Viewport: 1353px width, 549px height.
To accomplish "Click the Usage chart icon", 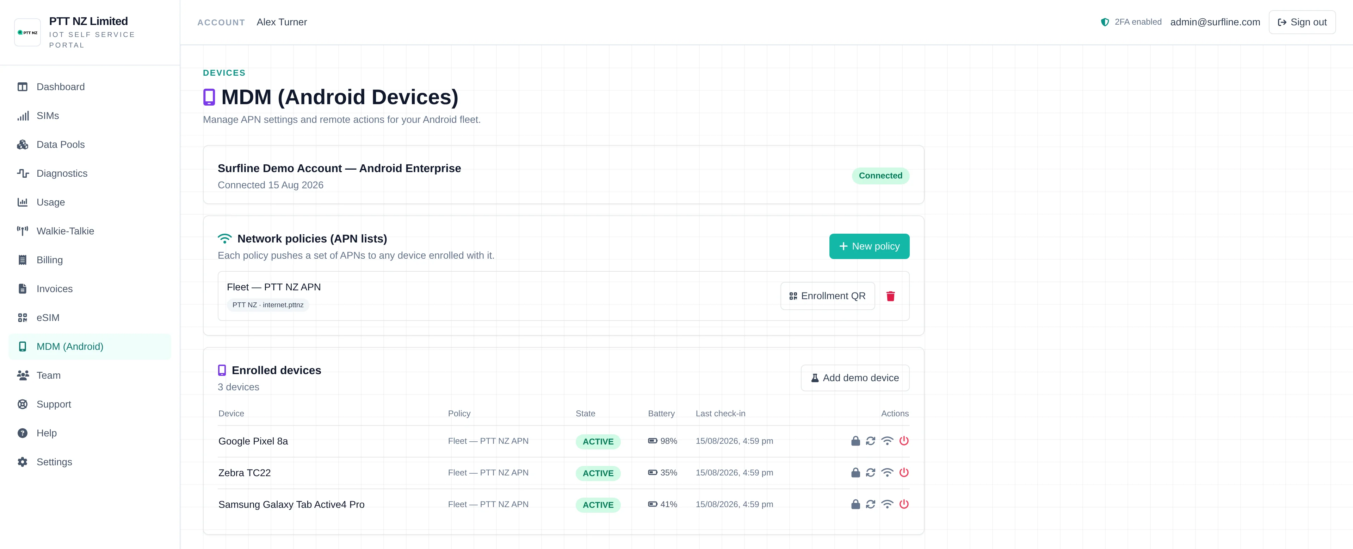I will [23, 202].
